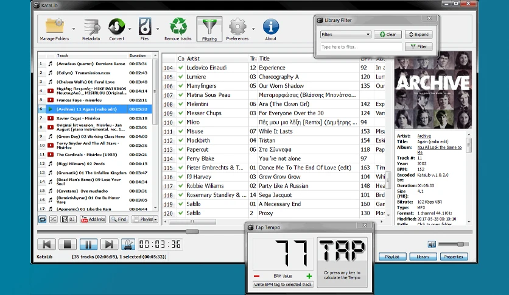Expand the Files dropdown arrow

(x=158, y=29)
